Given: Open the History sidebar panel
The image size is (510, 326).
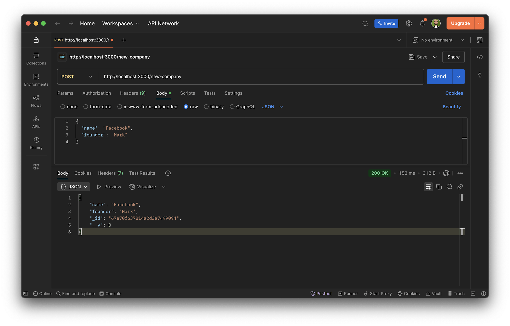Looking at the screenshot, I should click(x=36, y=143).
